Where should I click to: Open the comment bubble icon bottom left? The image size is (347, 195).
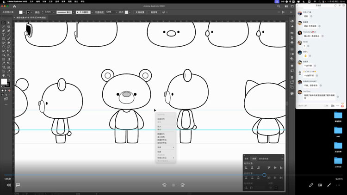(x=18, y=185)
